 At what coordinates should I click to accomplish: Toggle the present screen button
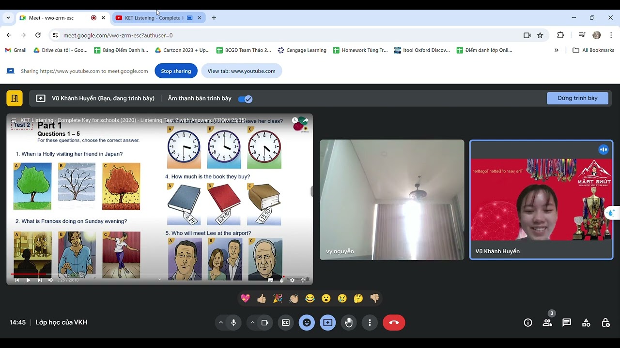(328, 322)
